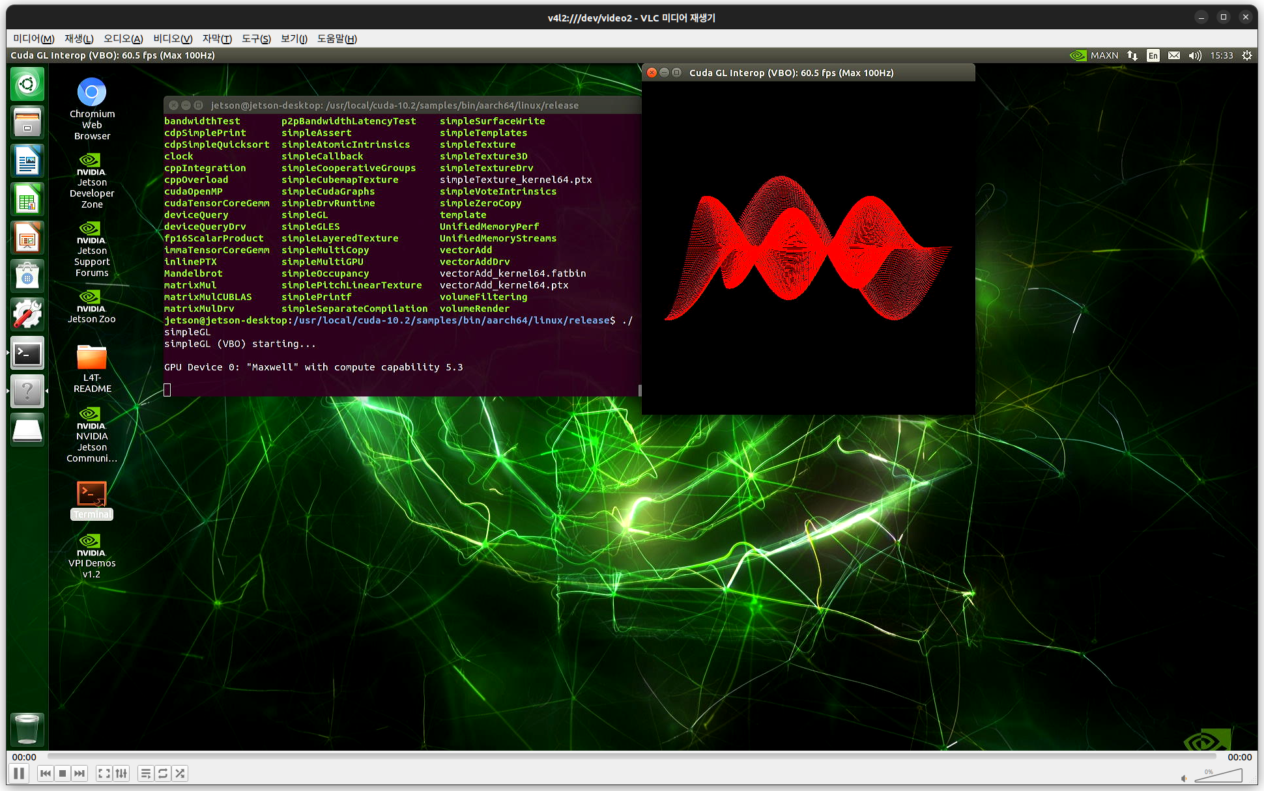Open Jetson Zoo desktop shortcut
The width and height of the screenshot is (1264, 791).
pyautogui.click(x=92, y=306)
